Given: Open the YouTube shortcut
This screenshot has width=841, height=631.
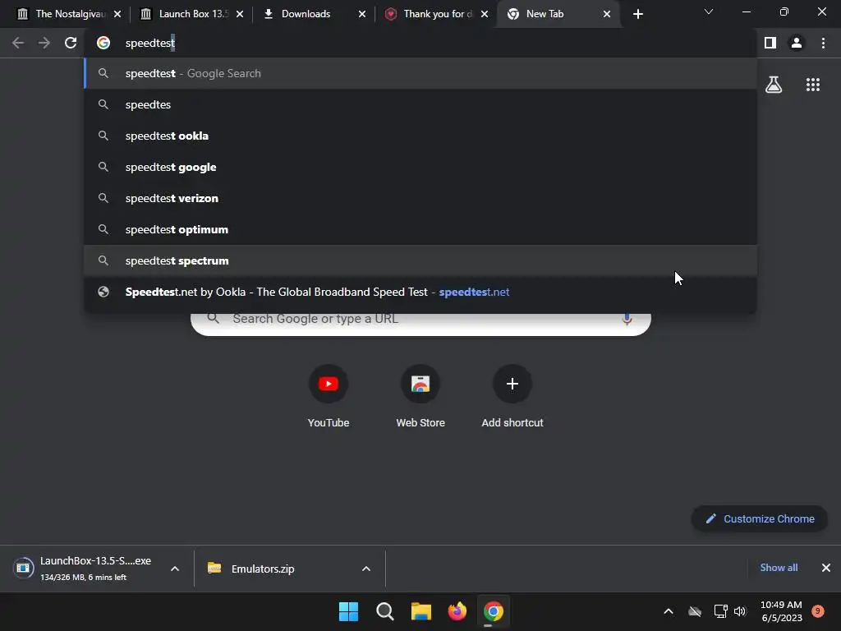Looking at the screenshot, I should (x=329, y=397).
